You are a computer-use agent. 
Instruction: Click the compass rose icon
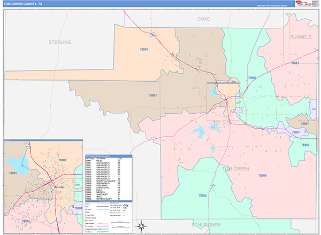point(140,225)
